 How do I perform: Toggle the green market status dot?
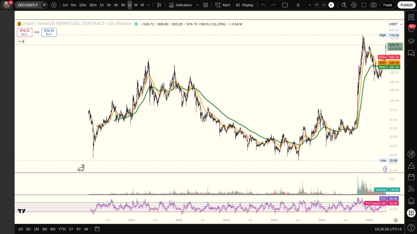(136, 24)
